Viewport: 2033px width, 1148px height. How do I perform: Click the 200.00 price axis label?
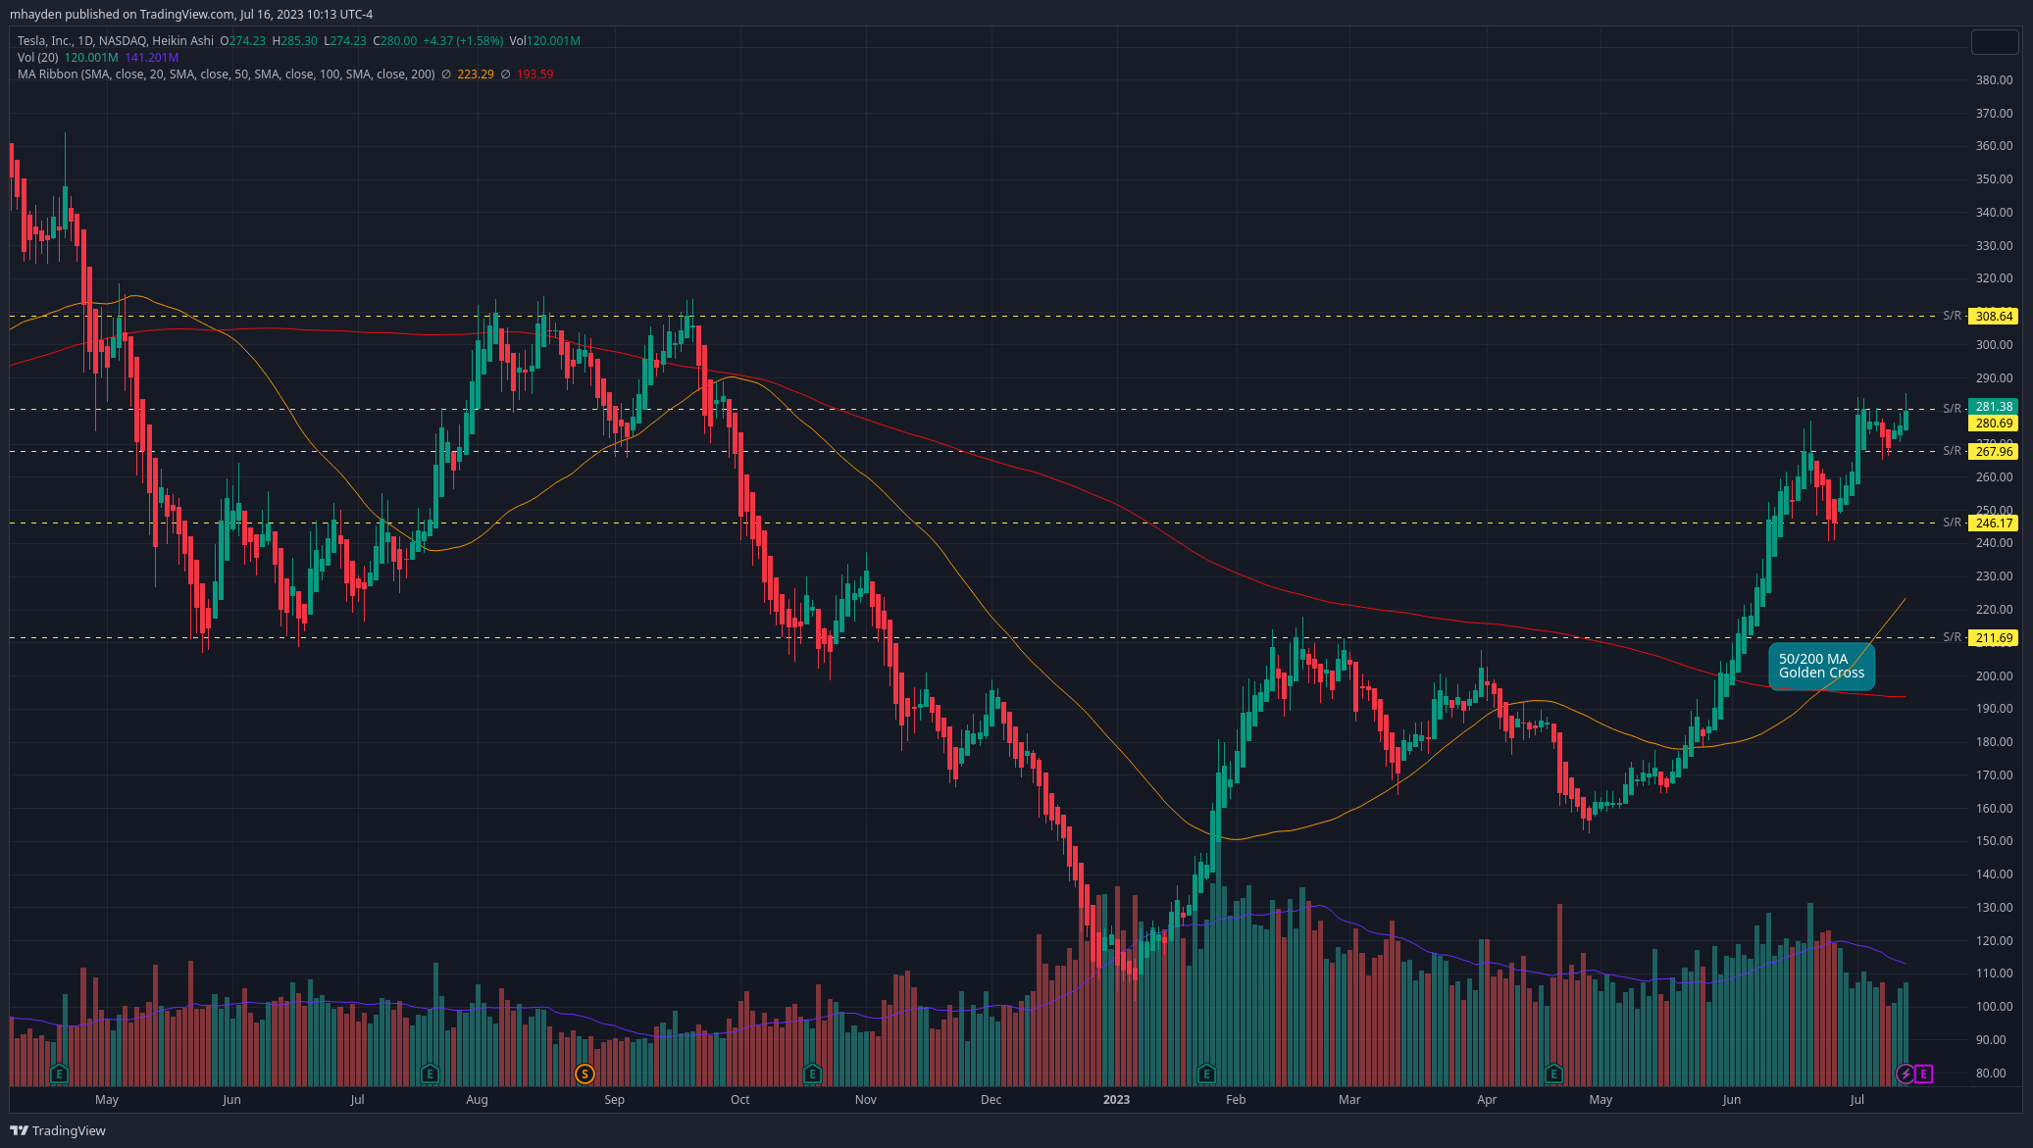click(x=1994, y=675)
